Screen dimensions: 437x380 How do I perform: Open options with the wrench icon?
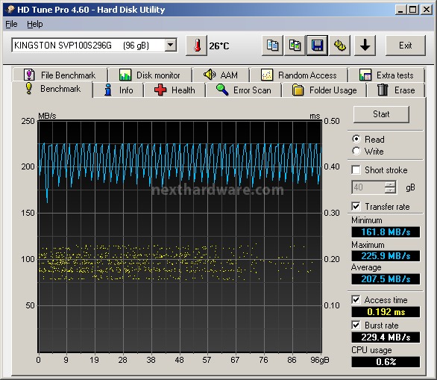pyautogui.click(x=340, y=46)
